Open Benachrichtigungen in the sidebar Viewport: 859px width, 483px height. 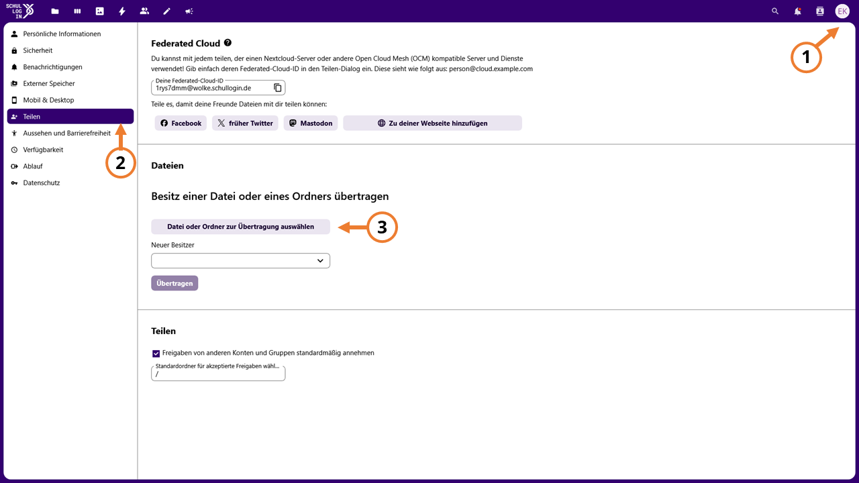coord(70,67)
